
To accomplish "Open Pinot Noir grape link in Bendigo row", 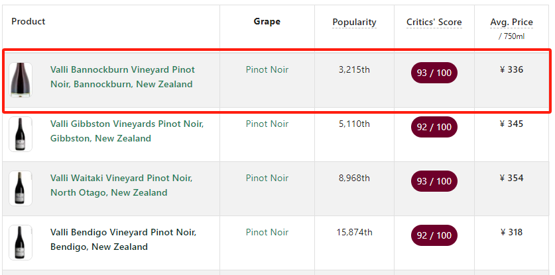I will (x=267, y=232).
